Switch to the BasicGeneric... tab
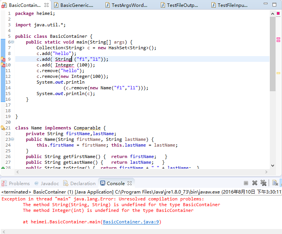The width and height of the screenshot is (282, 234). pyautogui.click(x=77, y=5)
